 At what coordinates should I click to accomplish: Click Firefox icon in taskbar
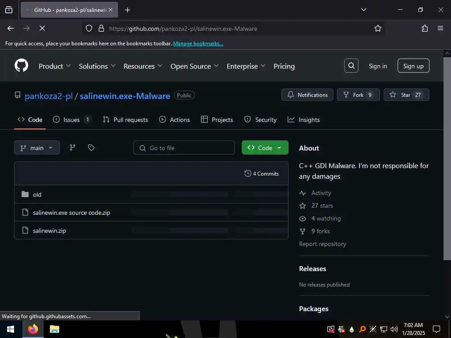click(33, 329)
